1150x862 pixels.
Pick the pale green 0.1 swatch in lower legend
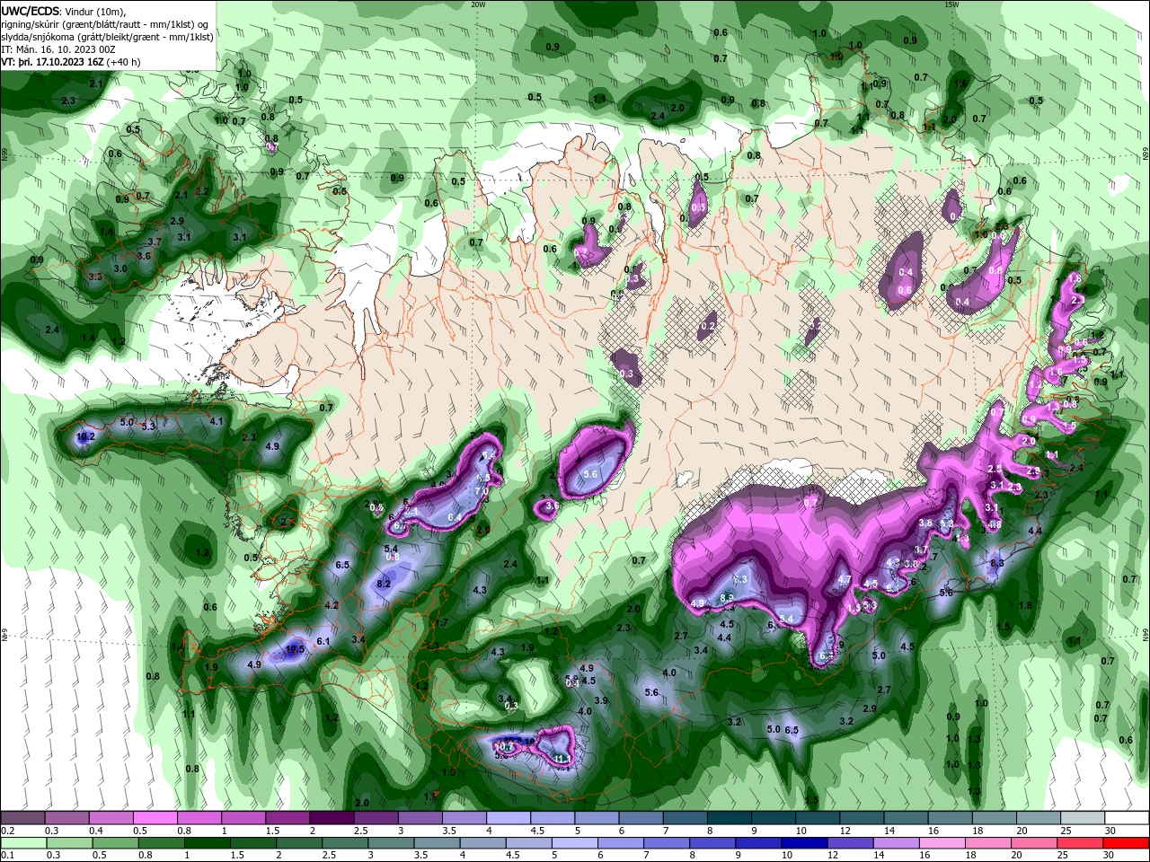point(23,842)
